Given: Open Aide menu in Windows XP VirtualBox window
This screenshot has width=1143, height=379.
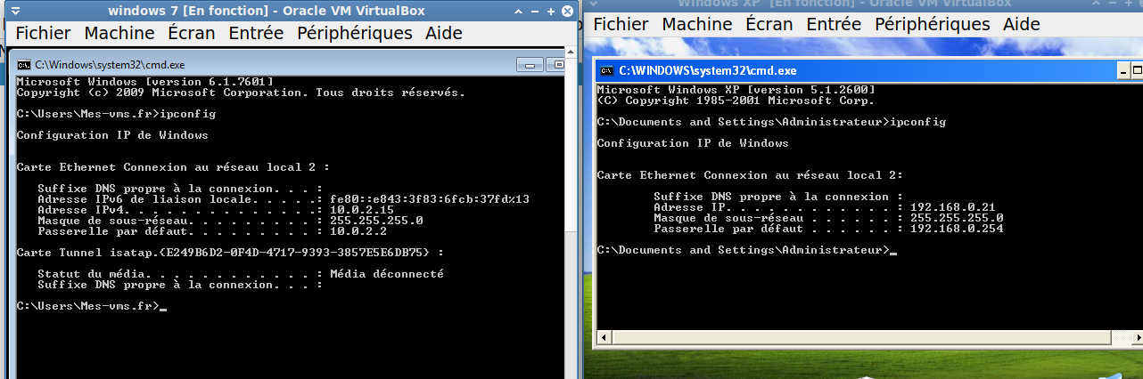Looking at the screenshot, I should tap(1022, 25).
